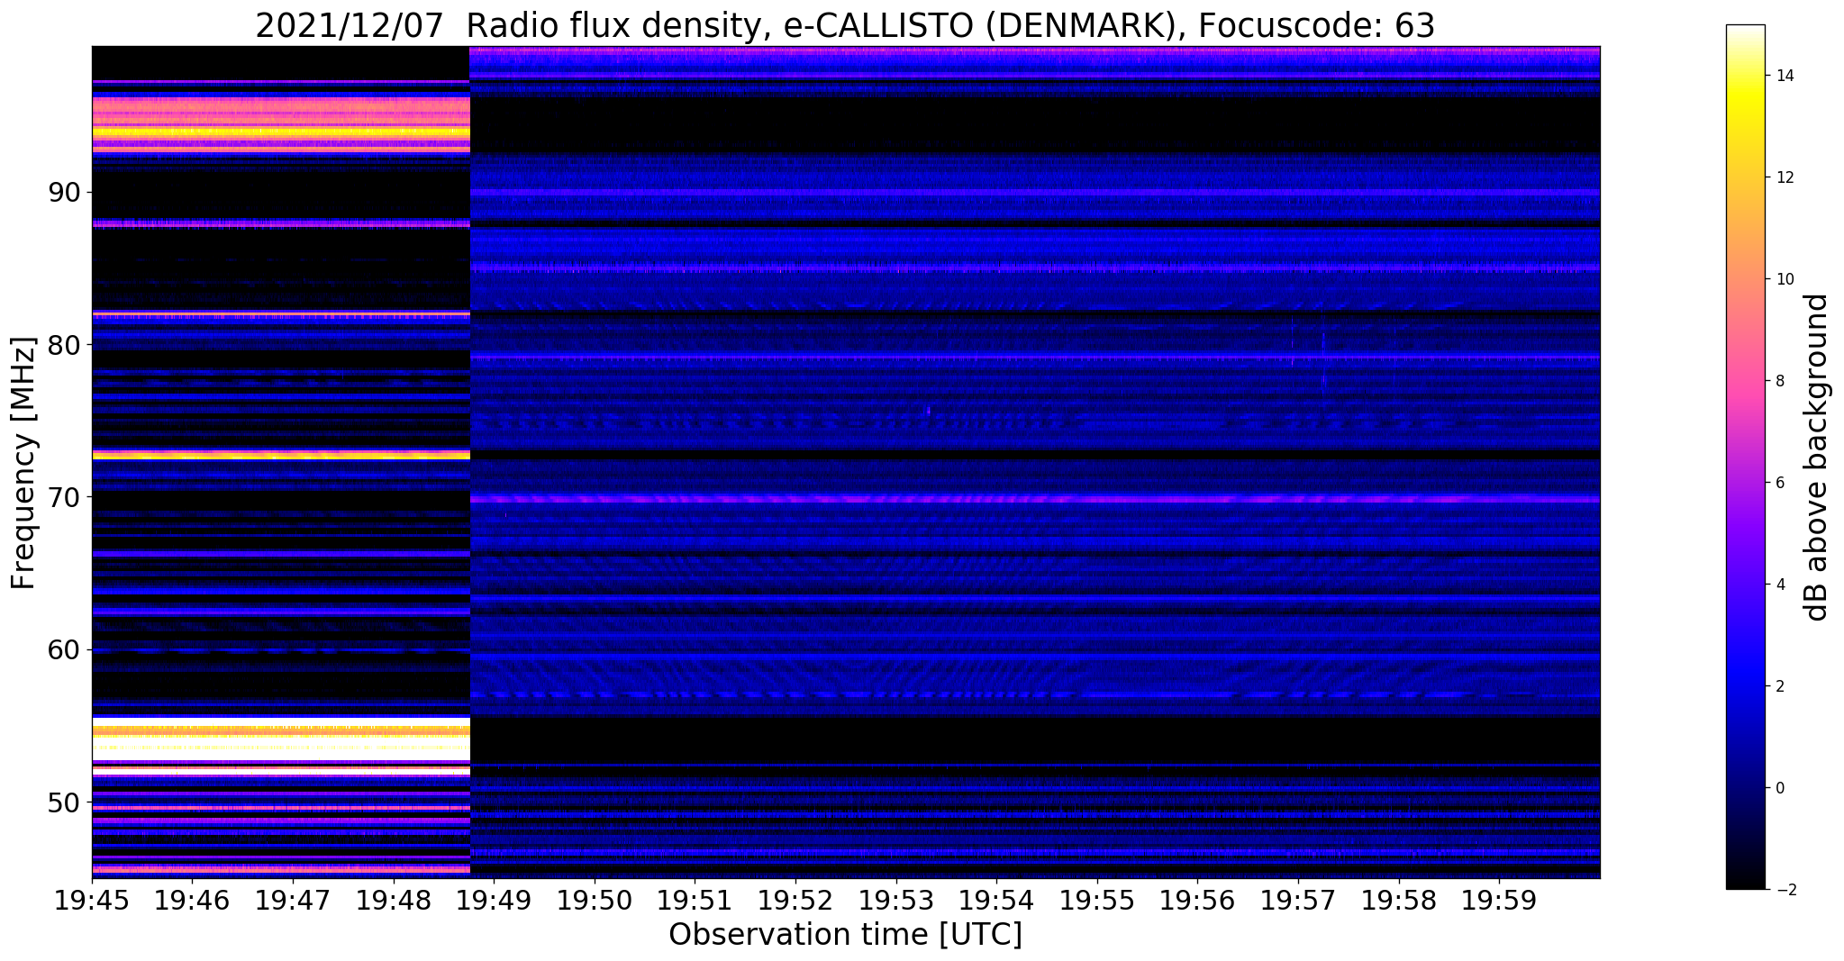Image resolution: width=1844 pixels, height=961 pixels.
Task: Click the colorbar tick value 12
Action: [1784, 177]
